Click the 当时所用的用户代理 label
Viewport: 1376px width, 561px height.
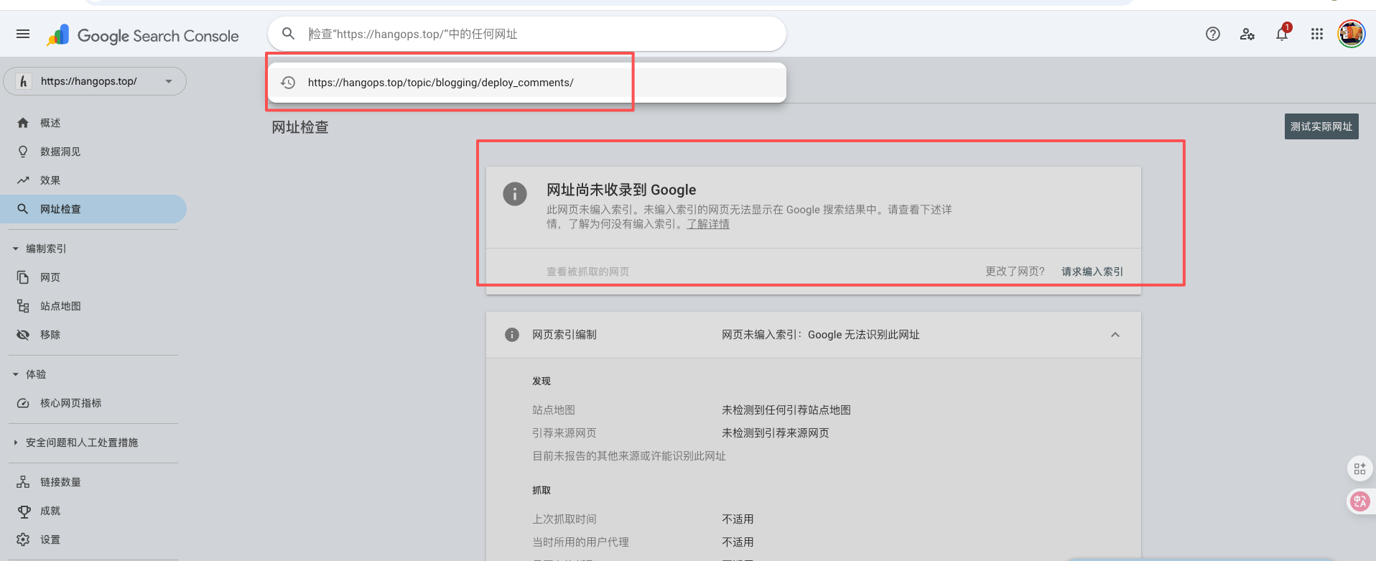coord(580,542)
